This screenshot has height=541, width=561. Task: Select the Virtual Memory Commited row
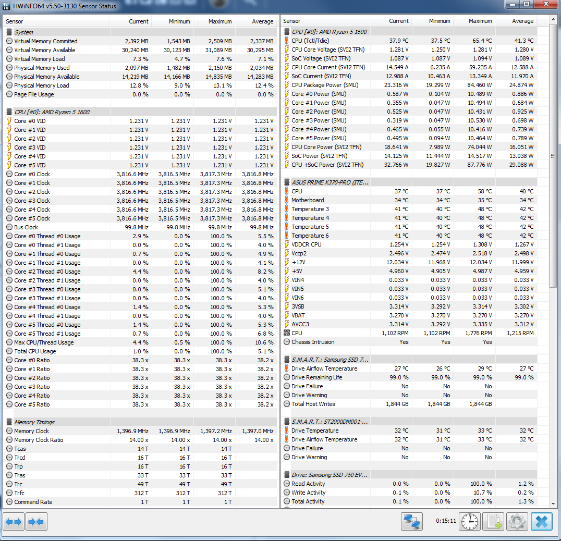tap(140, 41)
